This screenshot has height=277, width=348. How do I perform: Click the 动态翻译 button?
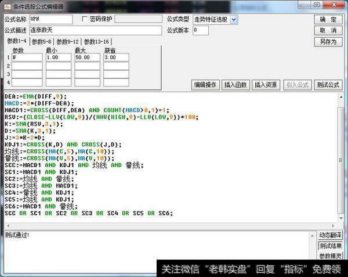click(330, 235)
